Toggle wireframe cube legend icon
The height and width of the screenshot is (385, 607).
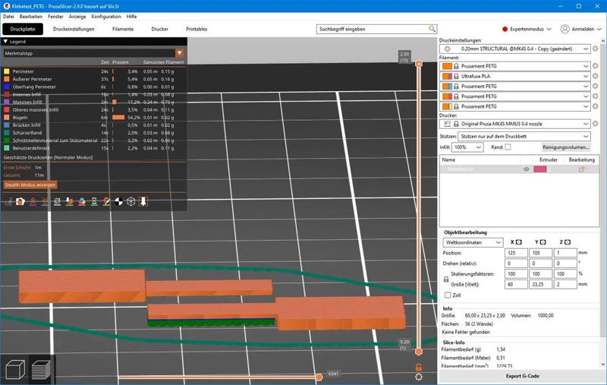tap(131, 201)
